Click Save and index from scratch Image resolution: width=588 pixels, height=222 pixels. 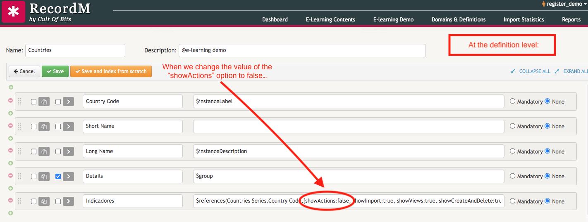pos(111,71)
